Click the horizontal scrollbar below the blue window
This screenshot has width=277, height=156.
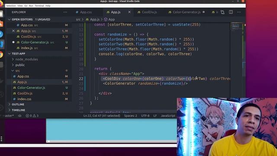(x=111, y=141)
